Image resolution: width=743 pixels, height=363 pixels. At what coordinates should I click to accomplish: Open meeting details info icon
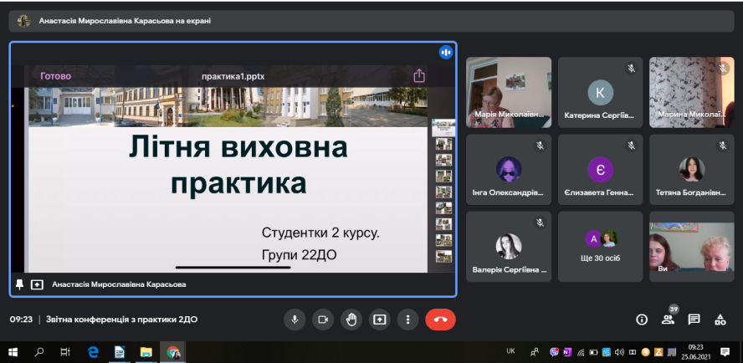click(x=642, y=320)
